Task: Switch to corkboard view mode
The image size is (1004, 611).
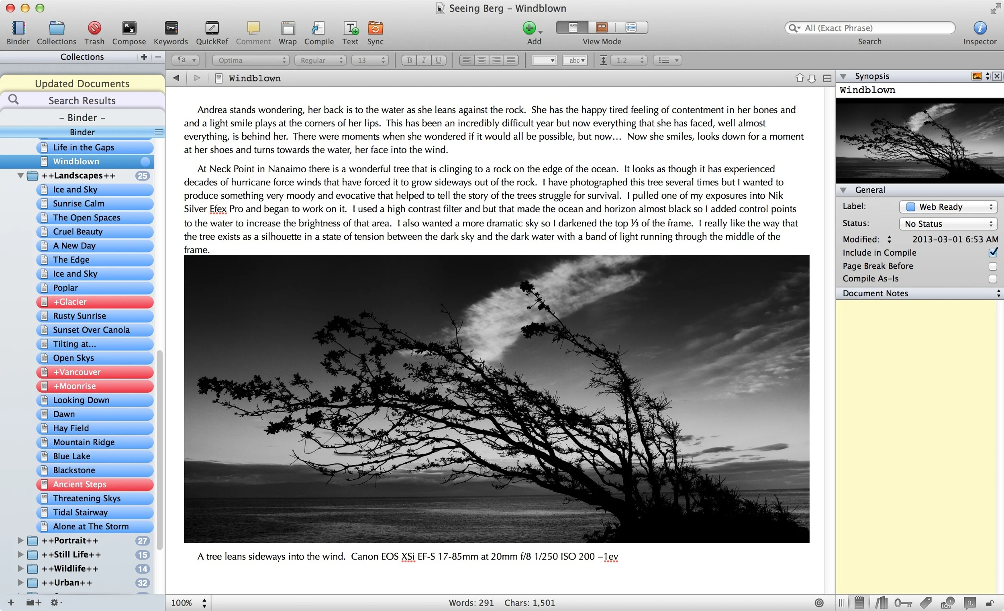Action: pos(602,27)
